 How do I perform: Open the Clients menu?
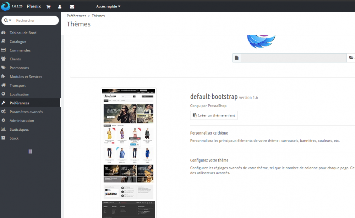point(30,59)
